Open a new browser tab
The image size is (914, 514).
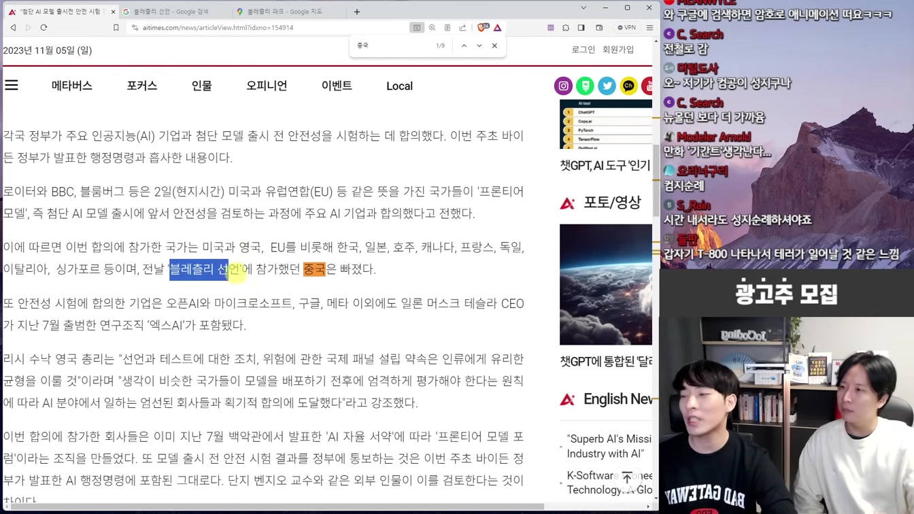(357, 12)
